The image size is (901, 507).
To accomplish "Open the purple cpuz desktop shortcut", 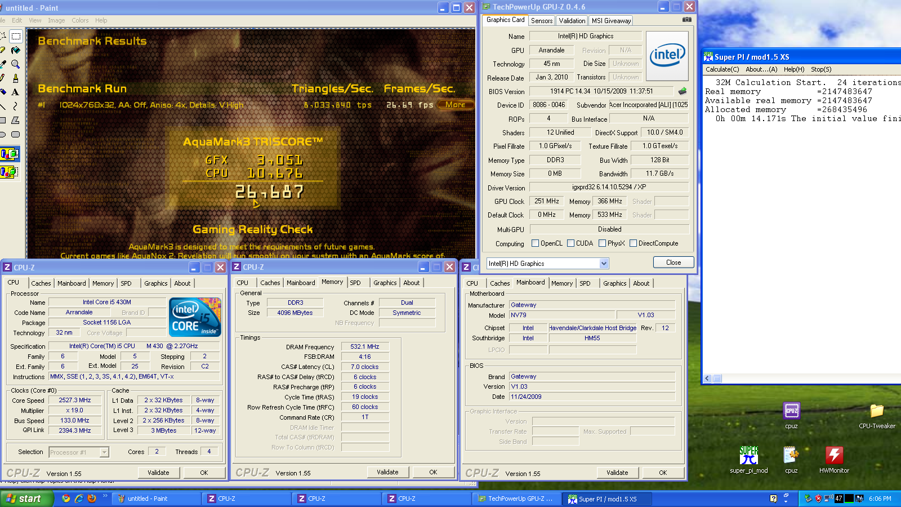I will pyautogui.click(x=791, y=416).
